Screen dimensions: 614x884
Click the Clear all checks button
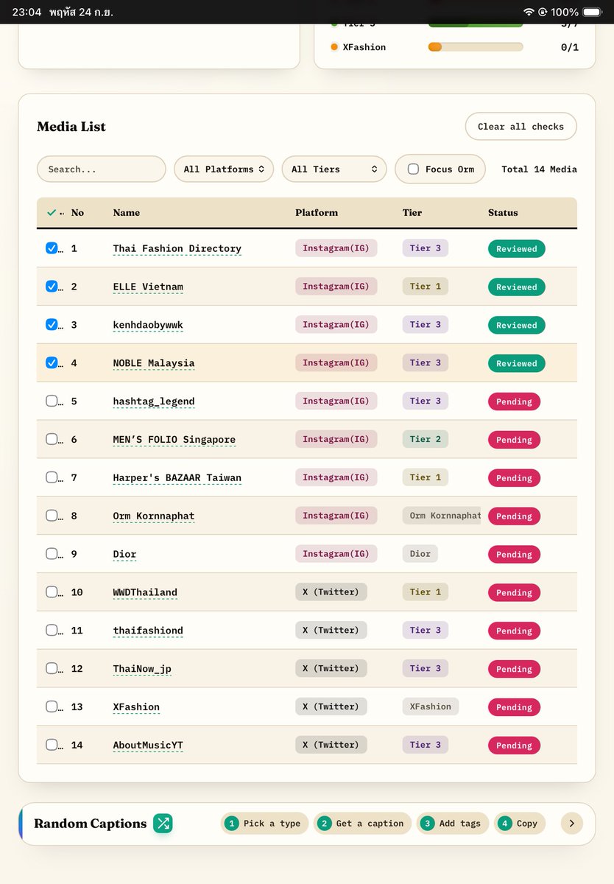521,127
